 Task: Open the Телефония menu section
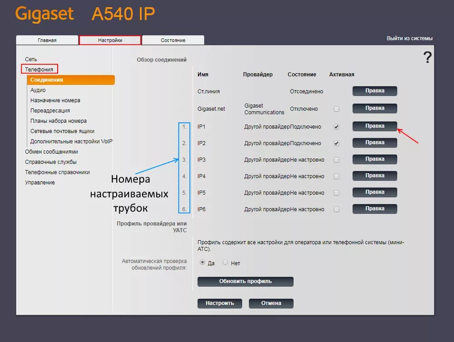pyautogui.click(x=39, y=69)
